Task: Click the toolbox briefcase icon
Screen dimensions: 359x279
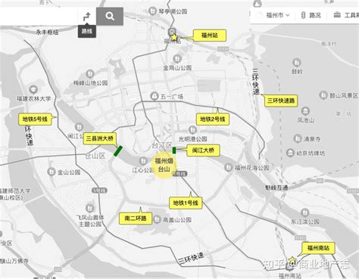Action: pos(337,15)
